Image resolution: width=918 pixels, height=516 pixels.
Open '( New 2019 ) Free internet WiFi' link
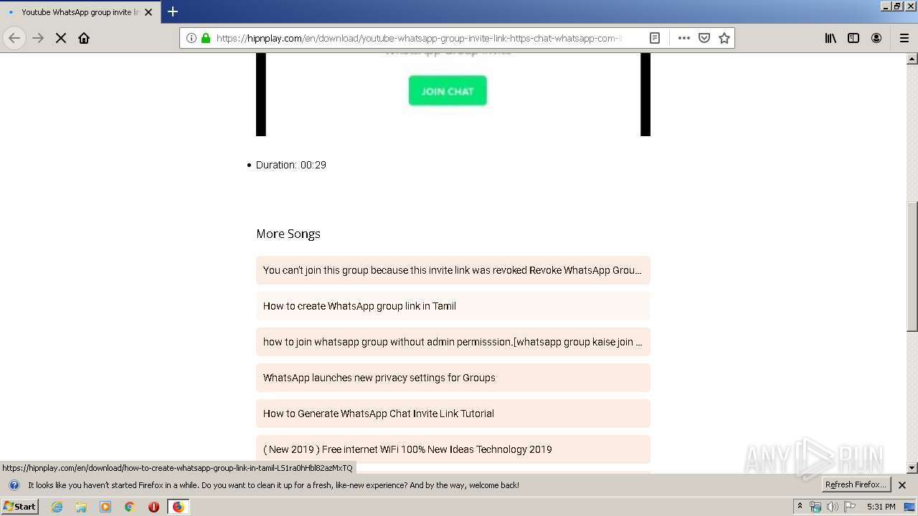(453, 449)
